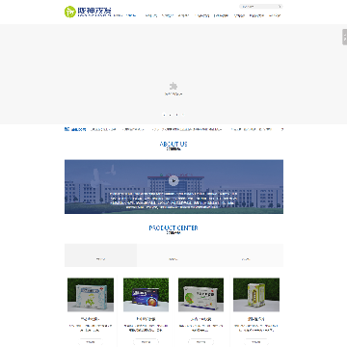Viewport: 347px width, 347px height.
Task: Click the green circular company logo
Action: (x=69, y=12)
